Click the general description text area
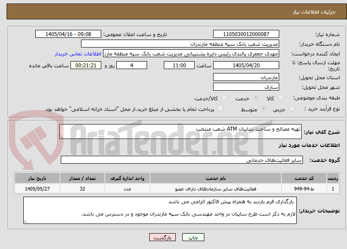The image size is (347, 249). [181, 132]
